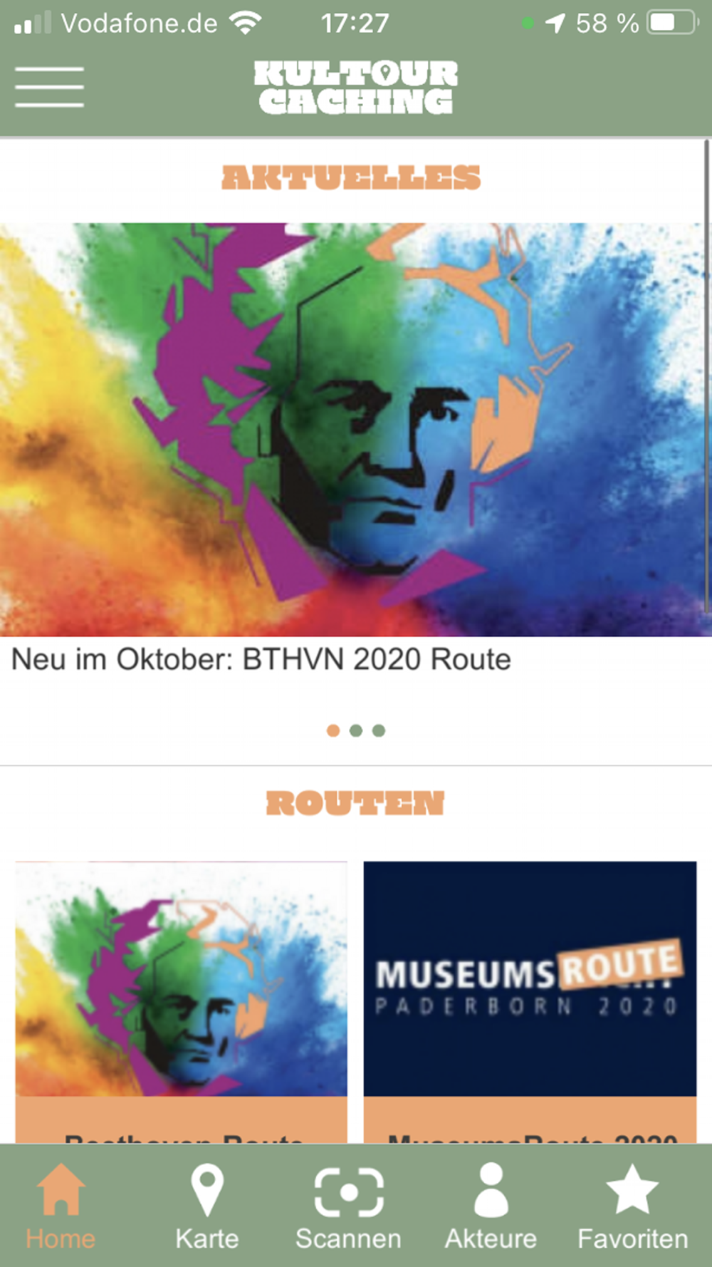The image size is (712, 1267).
Task: Open the MuseumsRoute Paderborn 2020 card
Action: click(x=530, y=1002)
